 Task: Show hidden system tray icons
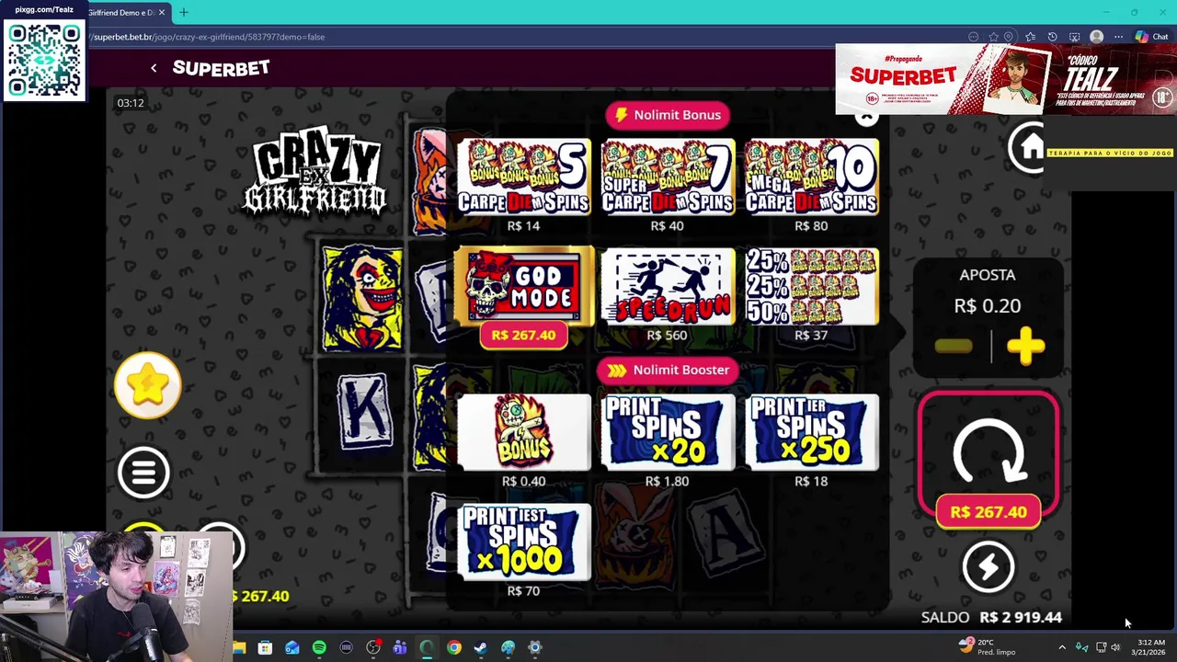pyautogui.click(x=1062, y=647)
